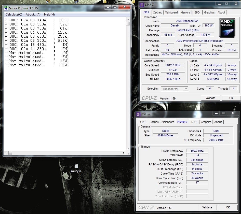Screen dimensions: 241x214
Task: Click FSB:DRAM value 1:4
Action: pyautogui.click(x=197, y=155)
